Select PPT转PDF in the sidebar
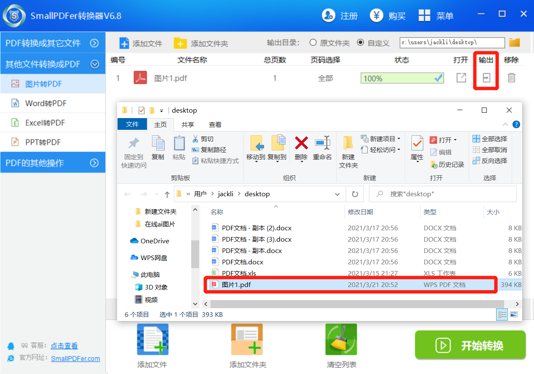 pos(53,142)
